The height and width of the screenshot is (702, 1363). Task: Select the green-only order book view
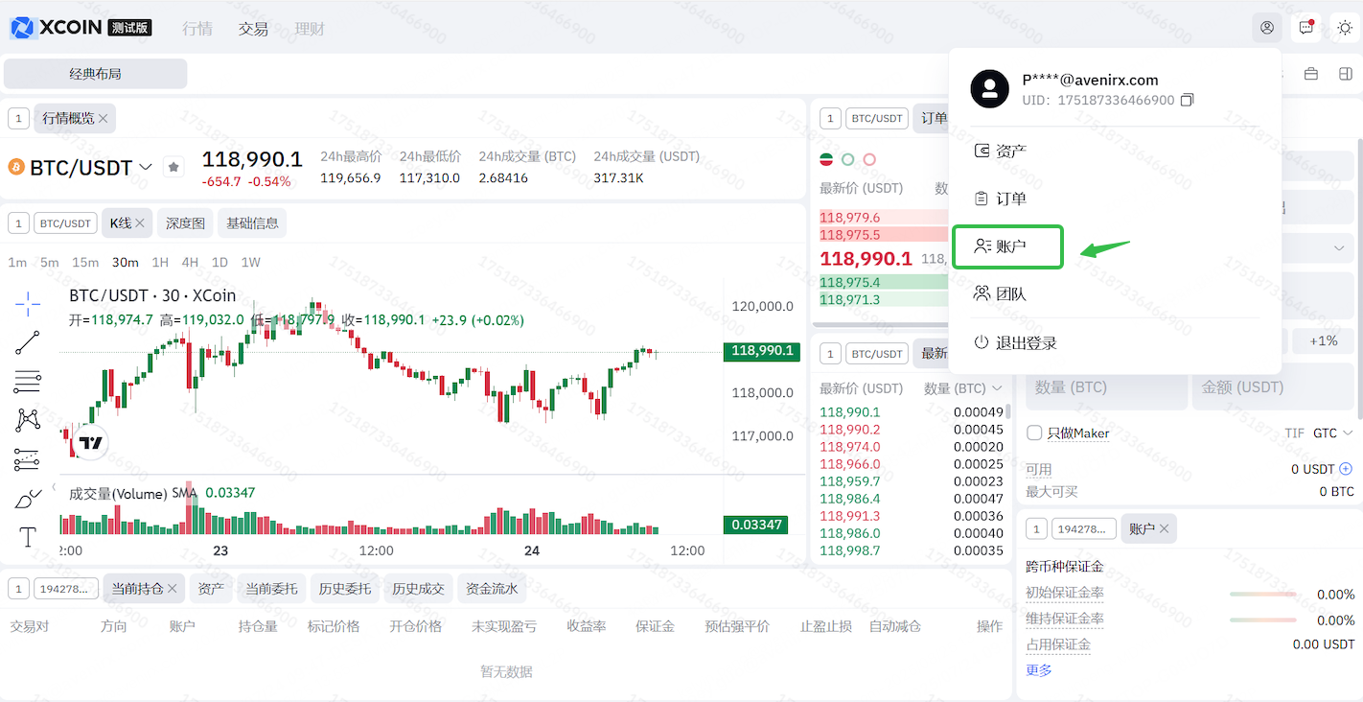(x=847, y=159)
